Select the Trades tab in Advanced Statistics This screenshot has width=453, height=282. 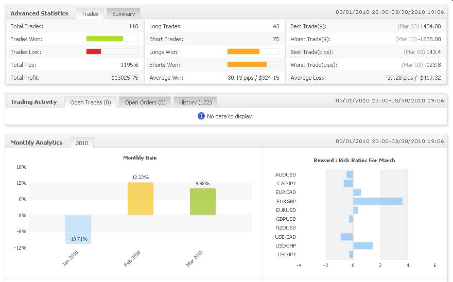pos(90,14)
